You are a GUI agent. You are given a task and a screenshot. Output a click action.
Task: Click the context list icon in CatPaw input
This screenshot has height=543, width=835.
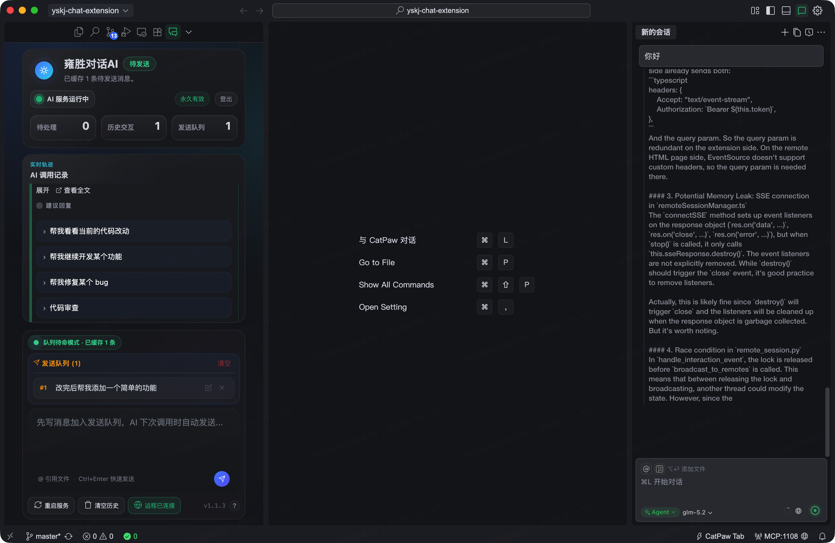click(x=660, y=469)
